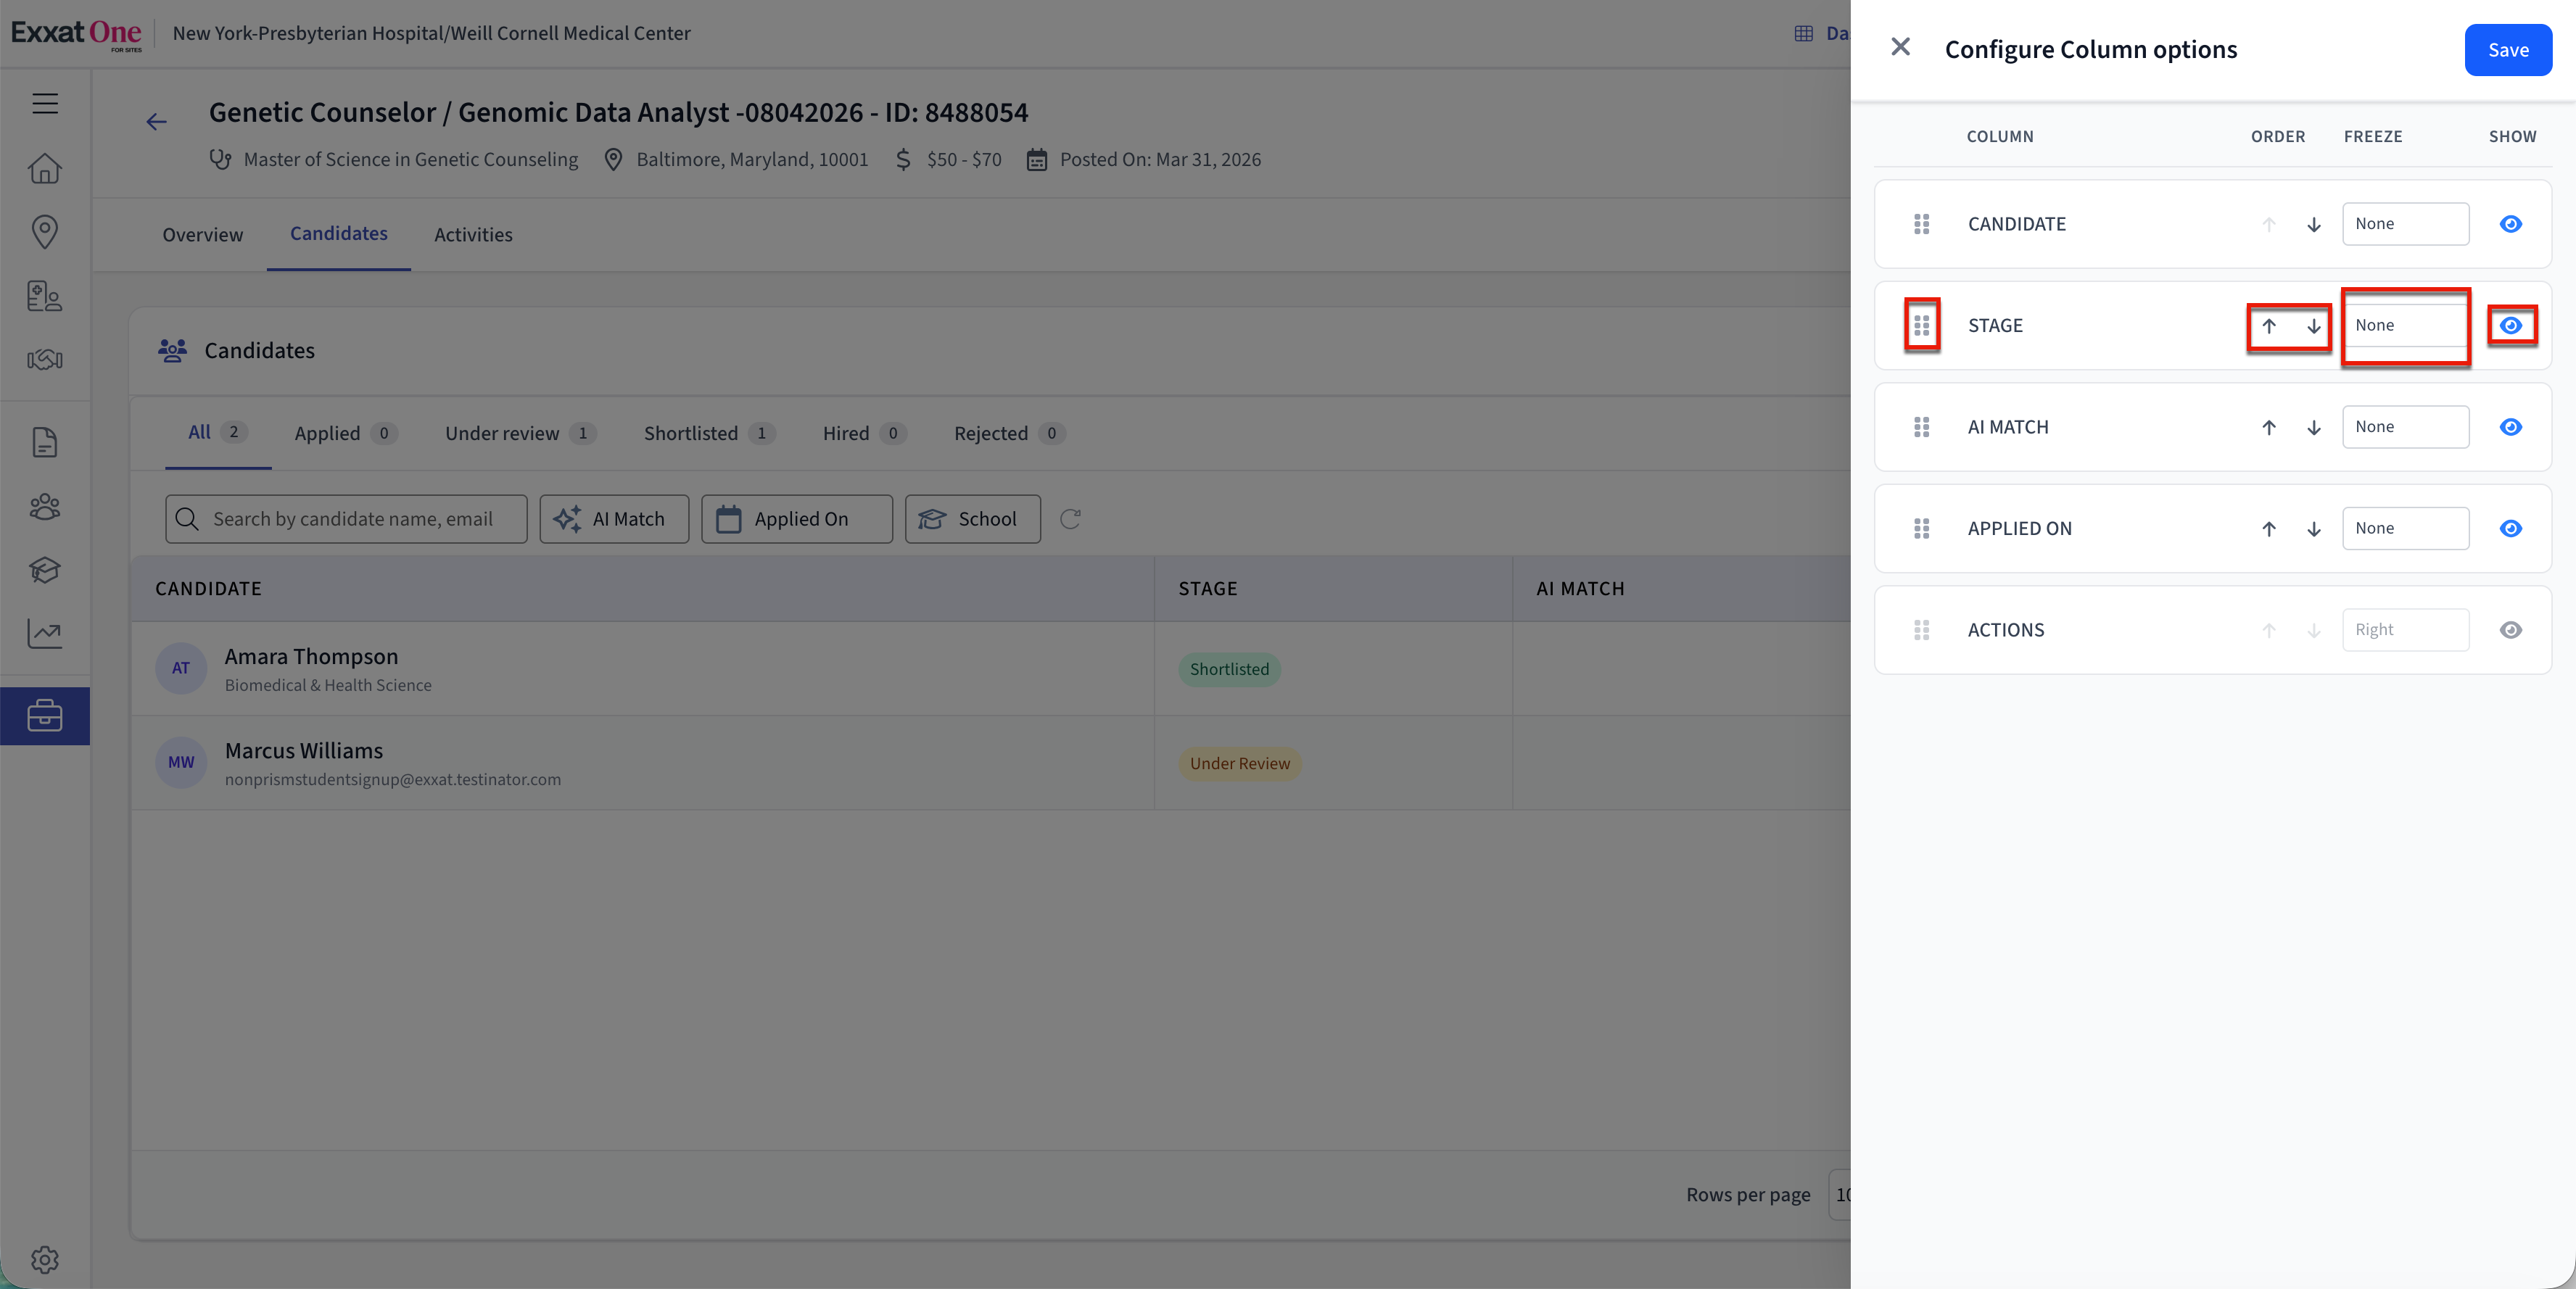Hide the STAGE column with eye icon

point(2510,325)
